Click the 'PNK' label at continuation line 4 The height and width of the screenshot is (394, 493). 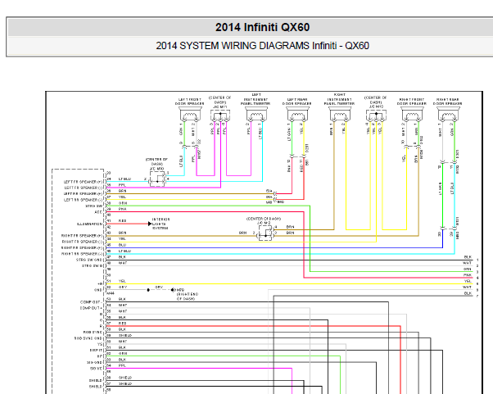[x=468, y=275]
